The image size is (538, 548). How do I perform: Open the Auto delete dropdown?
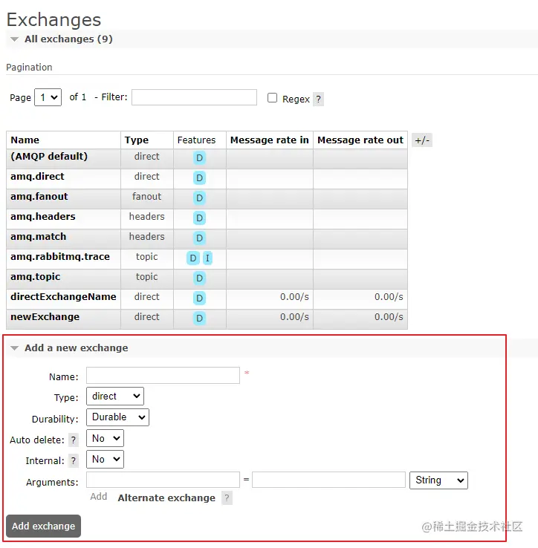(x=105, y=438)
